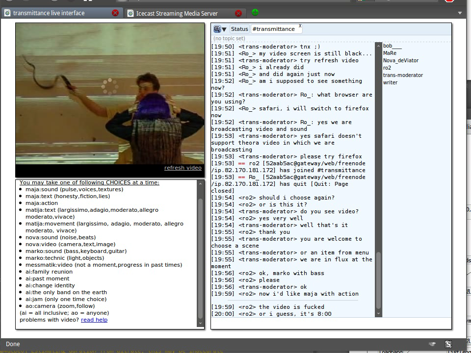471x353 pixels.
Task: Close the Icecast Streaming Media Server tab
Action: pyautogui.click(x=238, y=13)
